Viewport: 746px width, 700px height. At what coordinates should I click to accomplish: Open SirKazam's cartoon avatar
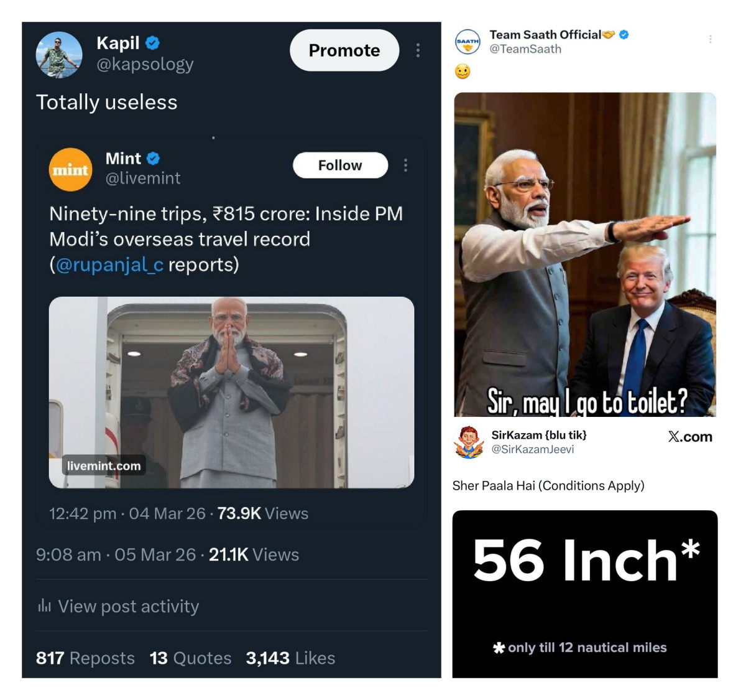[469, 442]
